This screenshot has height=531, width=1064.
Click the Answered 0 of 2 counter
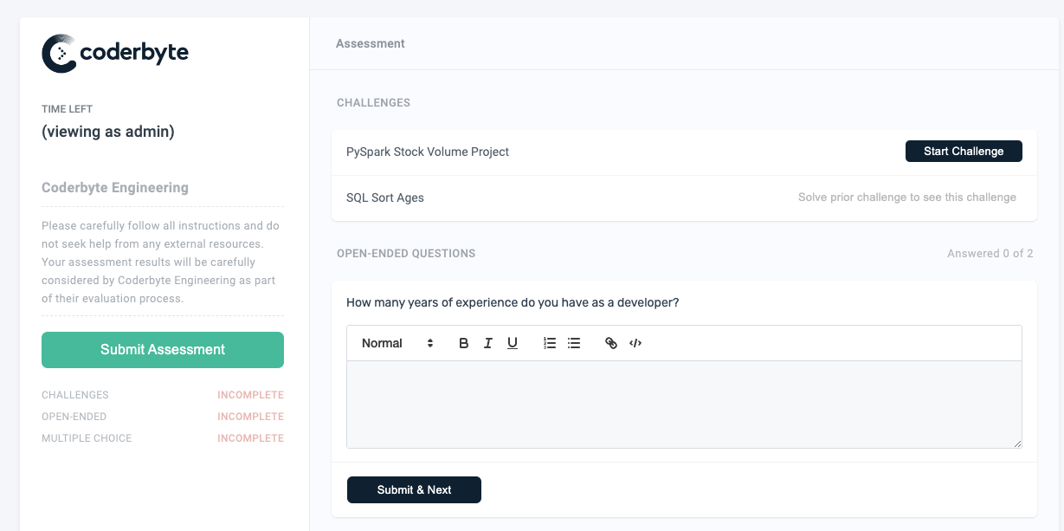(990, 253)
